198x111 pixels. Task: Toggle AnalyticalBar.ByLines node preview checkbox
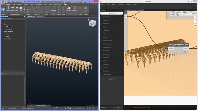pos(185,52)
